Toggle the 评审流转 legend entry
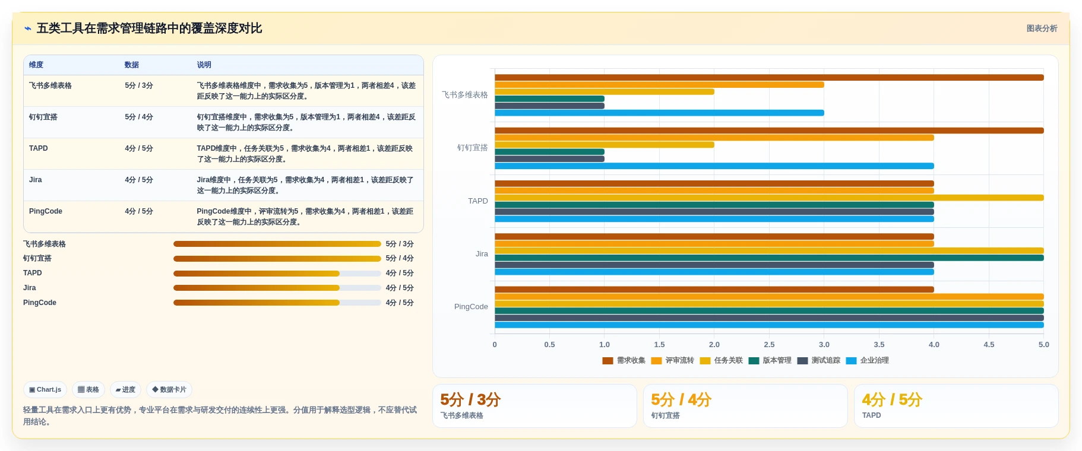The image size is (1082, 451). pyautogui.click(x=672, y=360)
